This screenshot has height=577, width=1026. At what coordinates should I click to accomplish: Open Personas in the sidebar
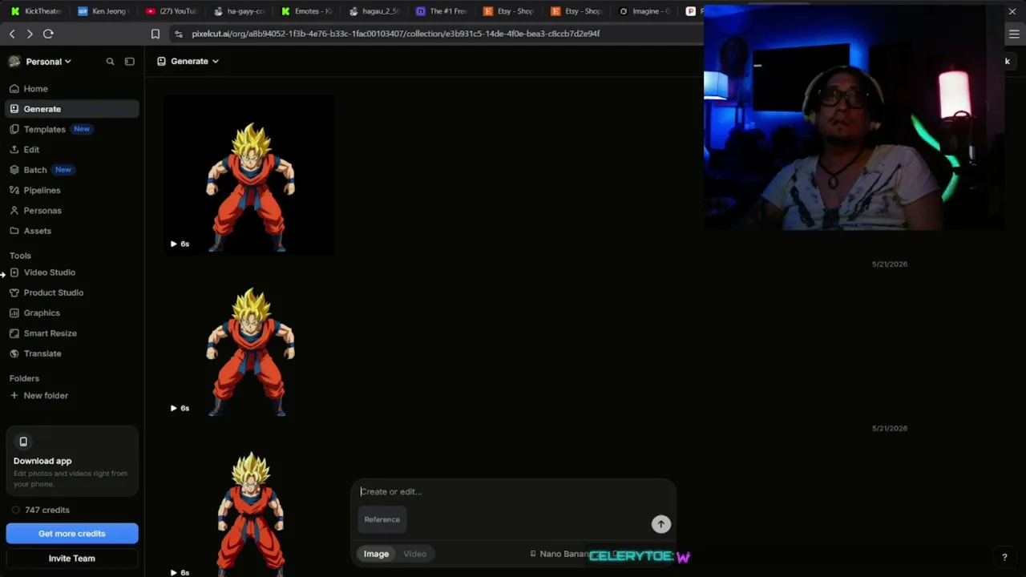point(71,211)
